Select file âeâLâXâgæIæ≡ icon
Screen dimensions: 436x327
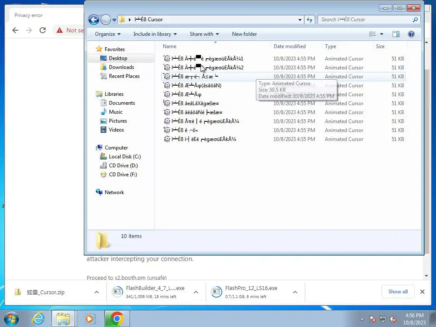(166, 103)
